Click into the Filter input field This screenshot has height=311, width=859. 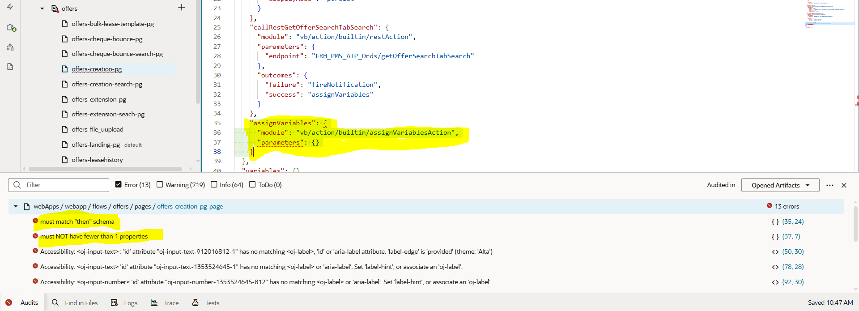(59, 185)
